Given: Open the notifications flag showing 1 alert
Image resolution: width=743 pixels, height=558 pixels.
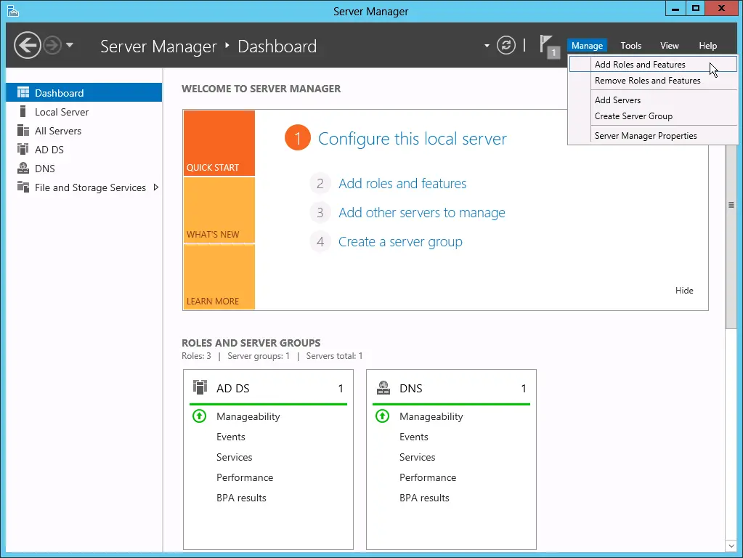Looking at the screenshot, I should pos(550,45).
